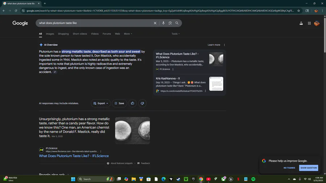
Task: Click the magnifier search submit icon
Action: coord(177,23)
